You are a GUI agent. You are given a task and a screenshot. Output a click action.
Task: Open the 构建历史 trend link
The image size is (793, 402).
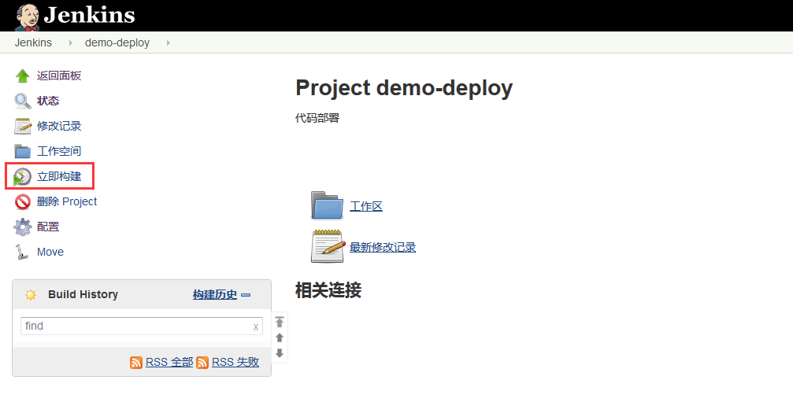pos(215,294)
